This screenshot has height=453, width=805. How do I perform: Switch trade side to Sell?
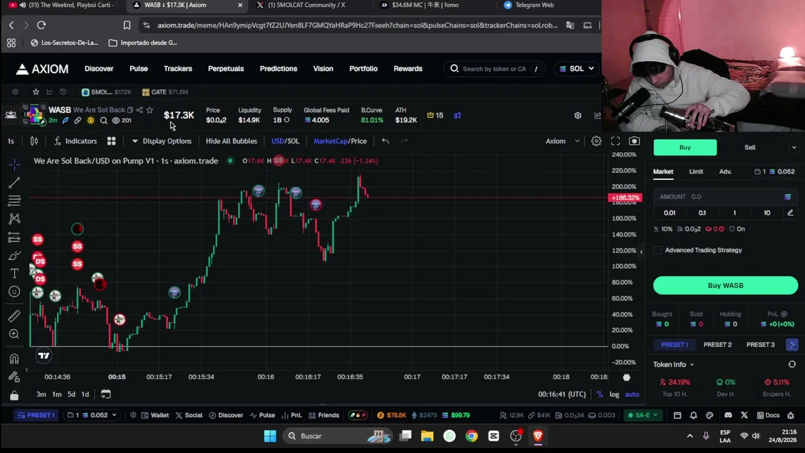pyautogui.click(x=750, y=147)
